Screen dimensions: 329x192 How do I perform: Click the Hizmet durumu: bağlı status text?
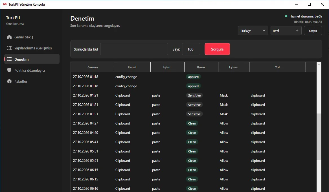point(306,16)
